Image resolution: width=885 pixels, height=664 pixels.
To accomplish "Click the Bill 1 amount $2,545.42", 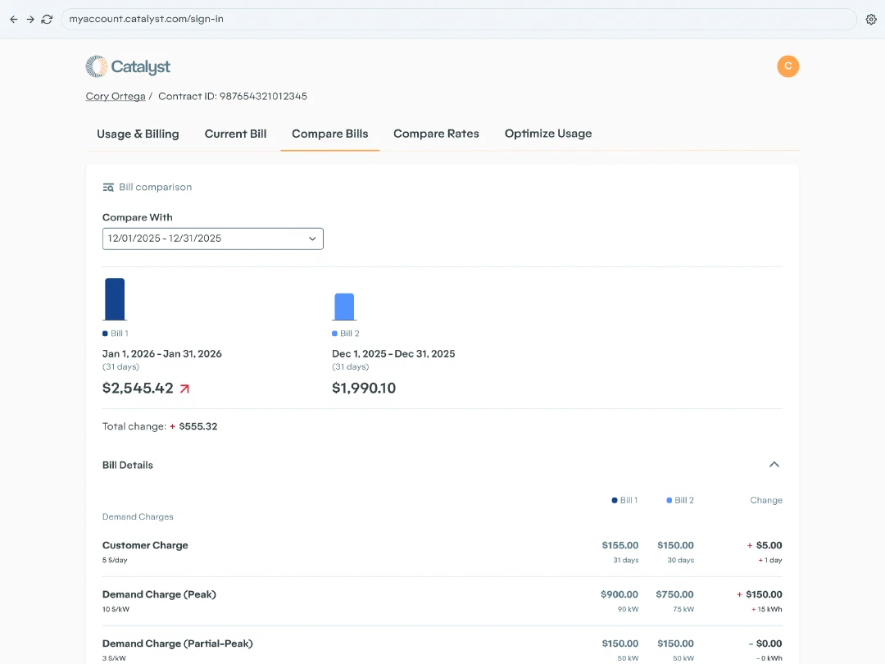I will click(x=138, y=389).
